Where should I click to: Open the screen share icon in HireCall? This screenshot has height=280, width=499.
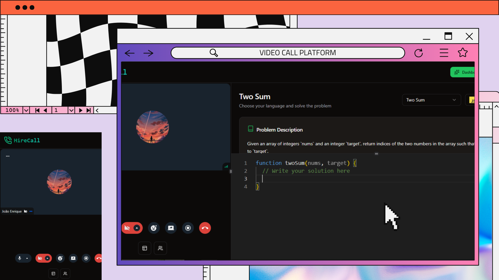coord(73,258)
